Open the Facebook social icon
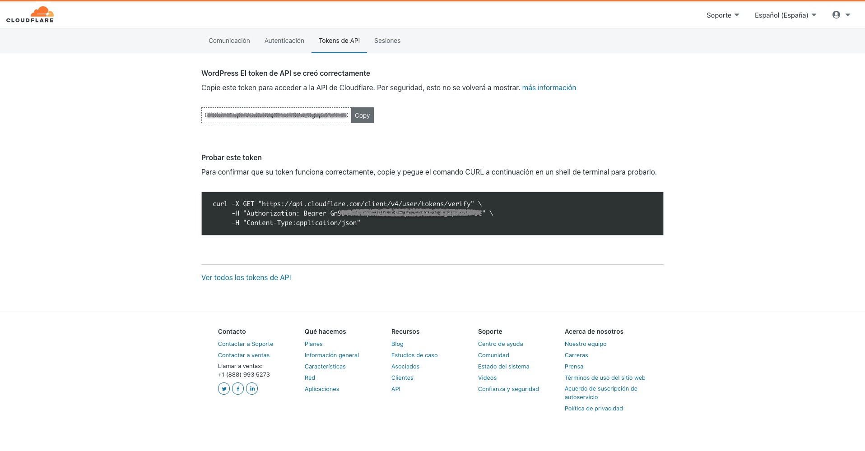 point(238,388)
